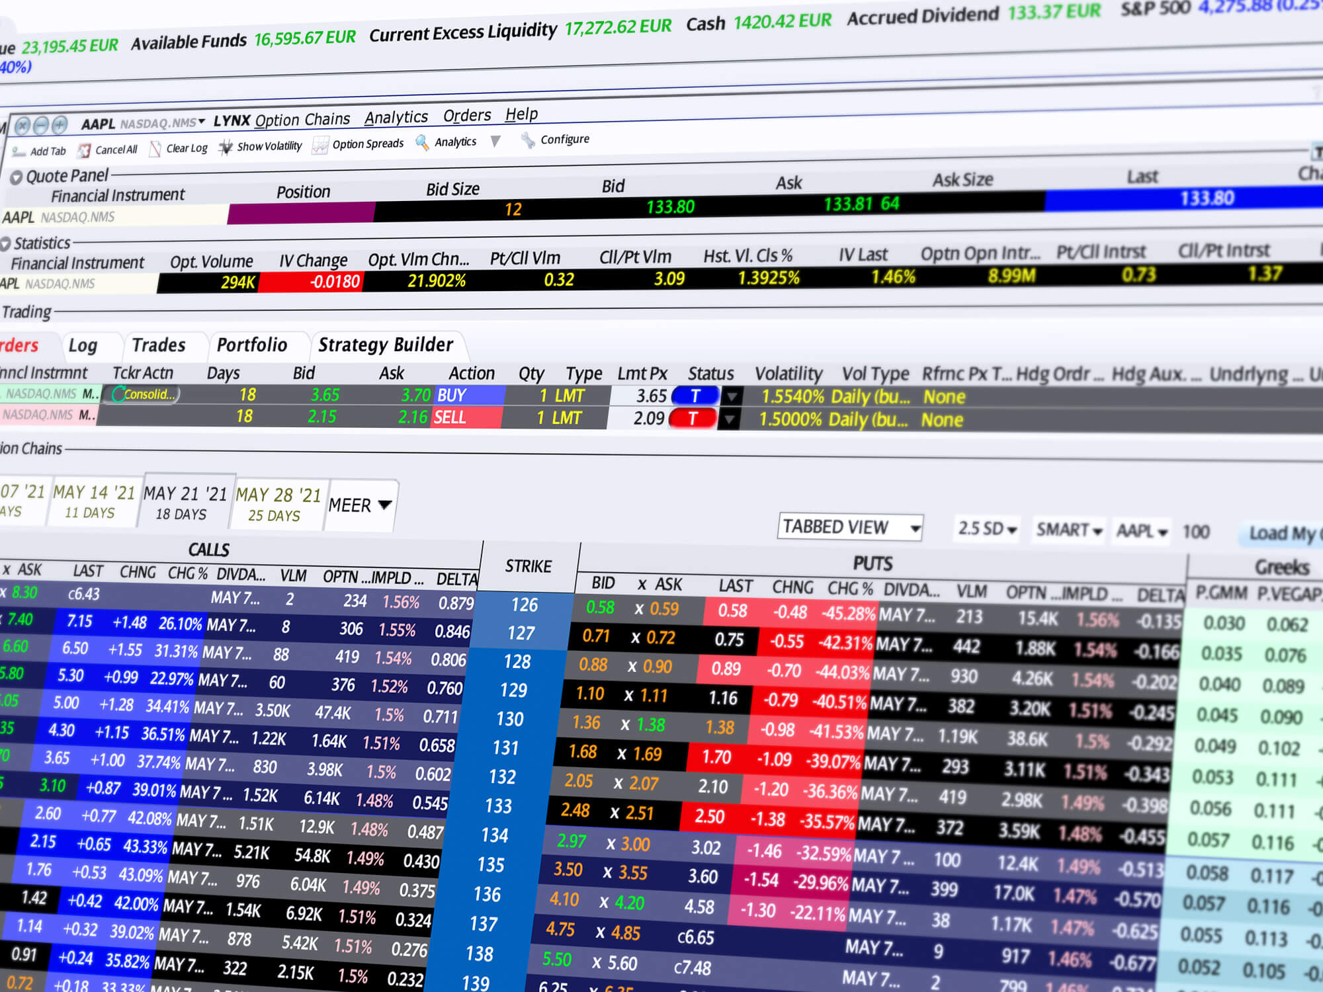Select strike 134 in option chain
Viewport: 1323px width, 992px height.
point(495,835)
